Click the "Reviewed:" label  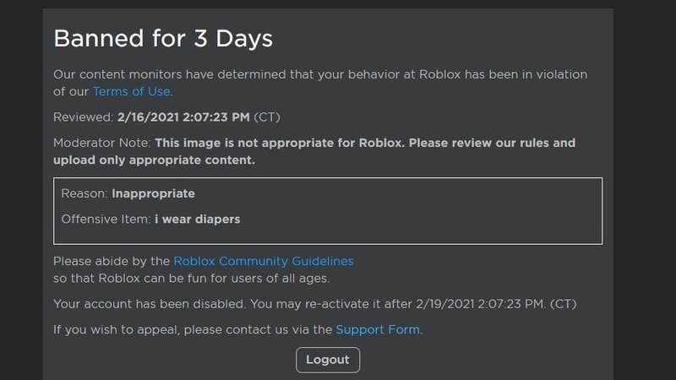pos(81,117)
